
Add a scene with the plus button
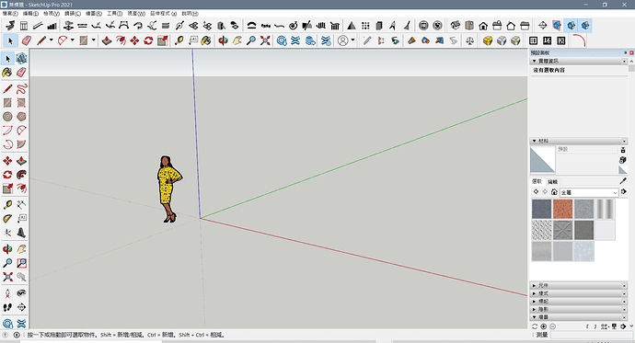[x=544, y=326]
